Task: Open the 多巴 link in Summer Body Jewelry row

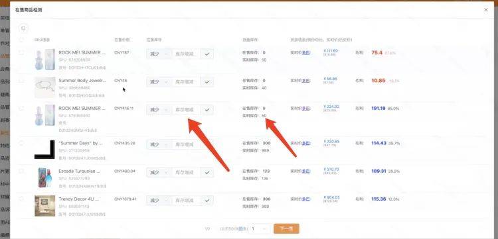Action: pos(305,81)
